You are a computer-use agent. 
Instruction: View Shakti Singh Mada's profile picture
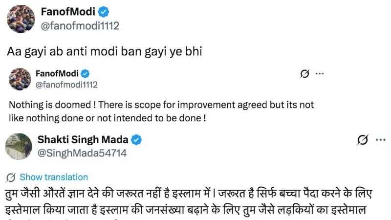pyautogui.click(x=19, y=146)
